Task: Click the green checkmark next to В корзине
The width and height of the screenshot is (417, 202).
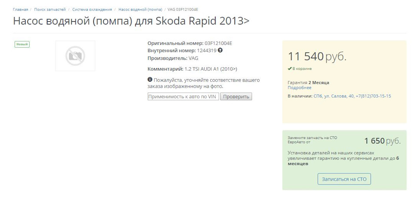Action: [x=290, y=69]
